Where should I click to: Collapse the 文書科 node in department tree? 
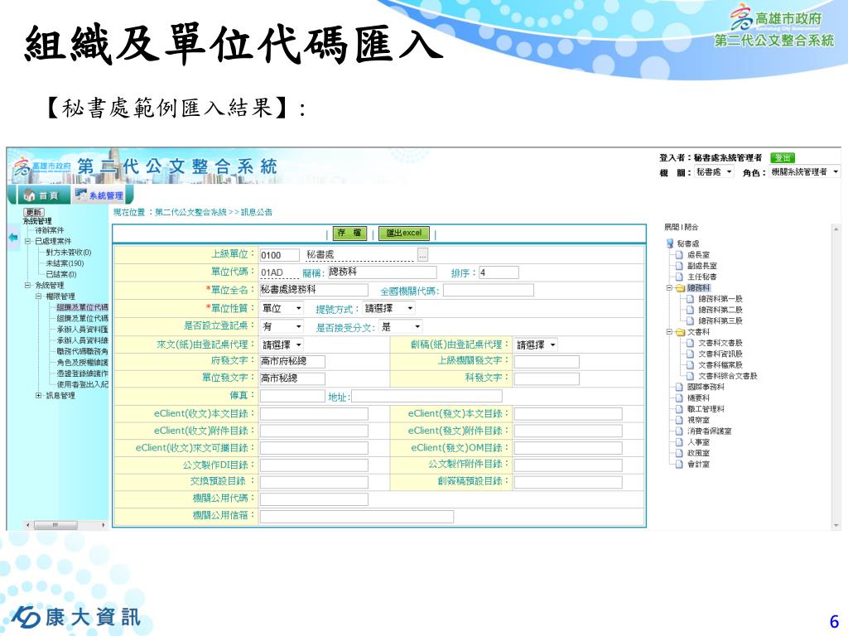[x=669, y=332]
